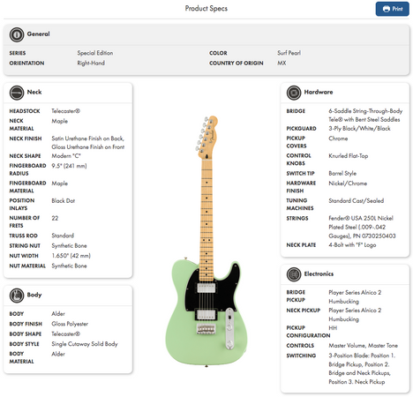Click the Electronics section icon
Viewport: 413px width, 397px height.
coord(294,274)
